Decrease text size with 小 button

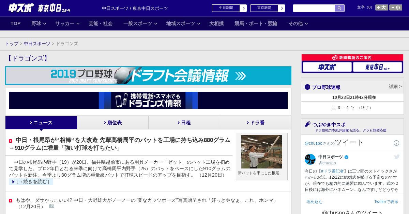point(396,7)
